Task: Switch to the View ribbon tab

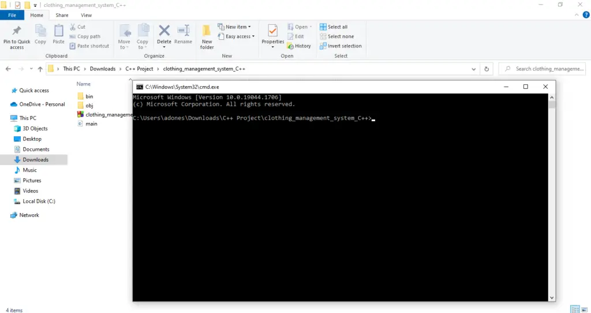Action: tap(86, 15)
